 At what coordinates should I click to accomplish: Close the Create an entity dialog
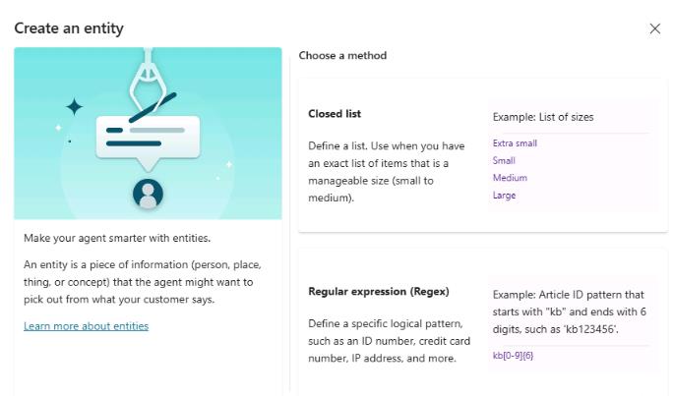pos(655,28)
